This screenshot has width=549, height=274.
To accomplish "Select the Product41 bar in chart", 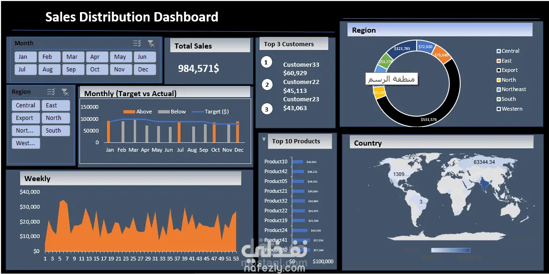I will tap(301, 240).
